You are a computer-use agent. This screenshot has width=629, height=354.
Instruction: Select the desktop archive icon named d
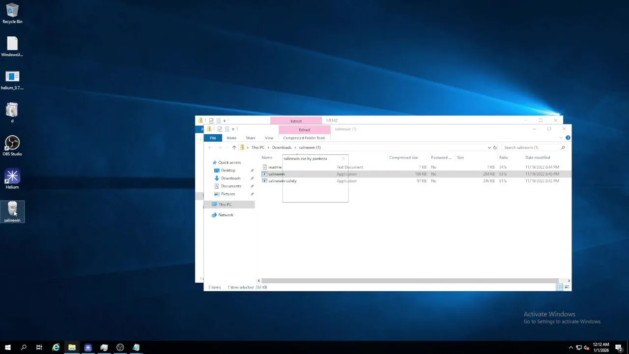point(12,113)
